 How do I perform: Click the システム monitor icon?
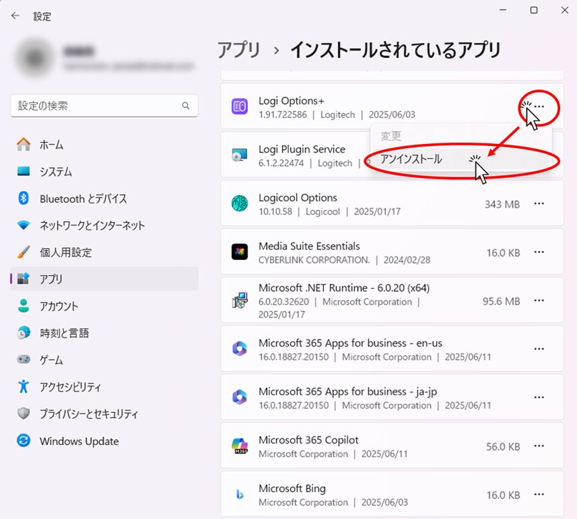point(24,171)
